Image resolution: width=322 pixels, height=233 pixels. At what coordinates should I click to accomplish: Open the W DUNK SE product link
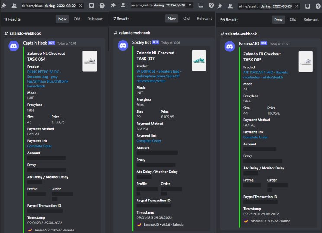pos(159,76)
